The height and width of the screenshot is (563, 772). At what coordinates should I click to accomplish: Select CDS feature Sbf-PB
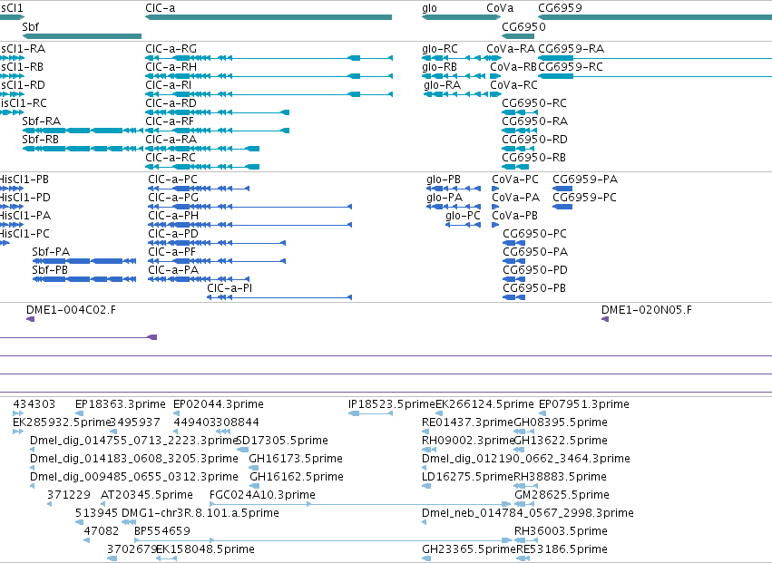coord(84,279)
